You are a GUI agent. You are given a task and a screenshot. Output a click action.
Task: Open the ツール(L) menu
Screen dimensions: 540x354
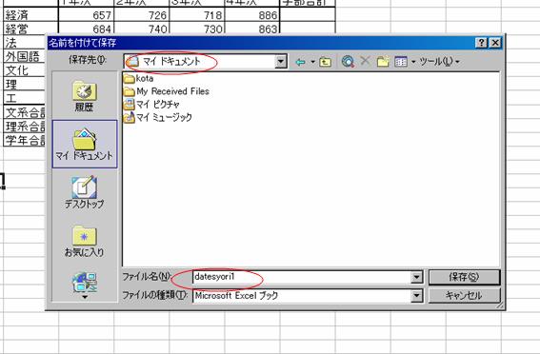tap(439, 62)
